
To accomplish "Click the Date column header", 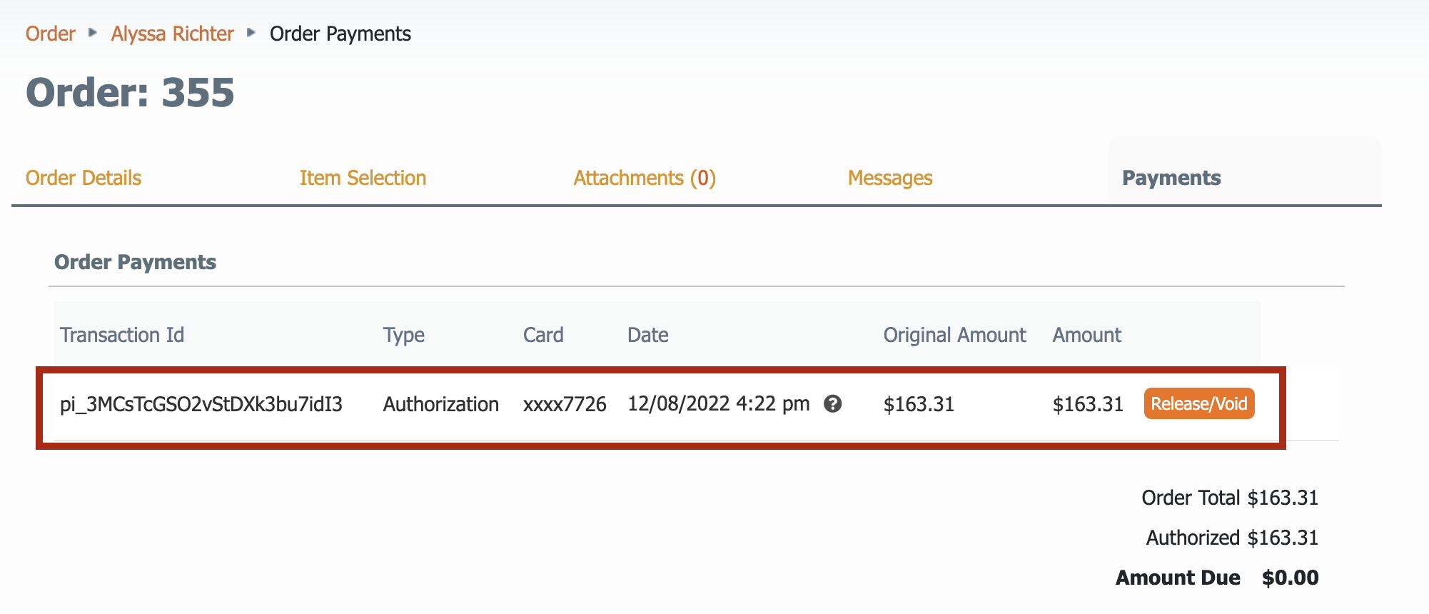I will tap(647, 335).
